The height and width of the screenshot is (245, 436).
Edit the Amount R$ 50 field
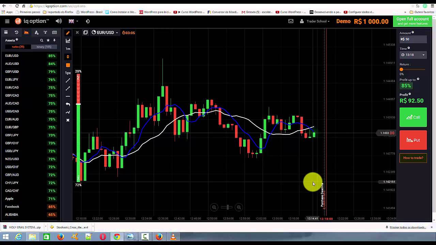[x=413, y=39]
